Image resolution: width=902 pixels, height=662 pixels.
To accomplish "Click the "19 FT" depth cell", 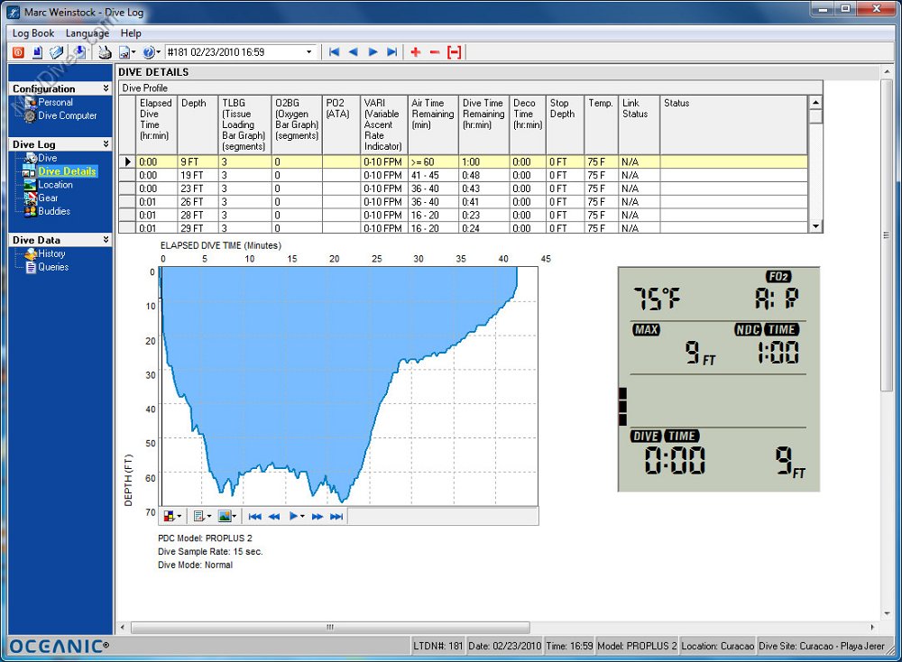I will pyautogui.click(x=198, y=176).
